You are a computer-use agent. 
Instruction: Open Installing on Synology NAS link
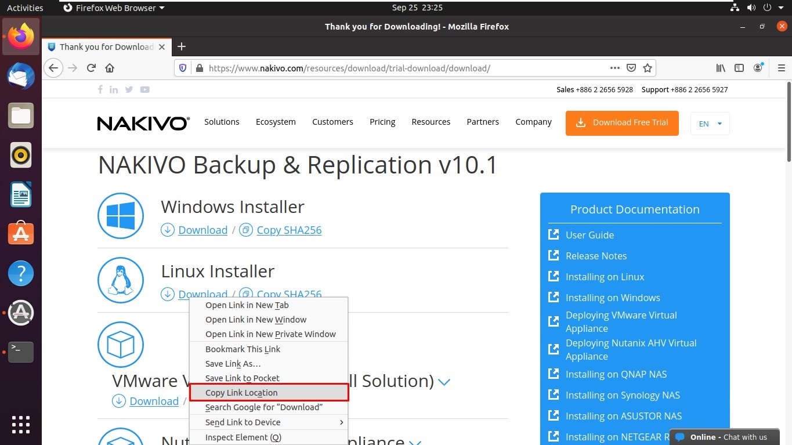coord(623,395)
